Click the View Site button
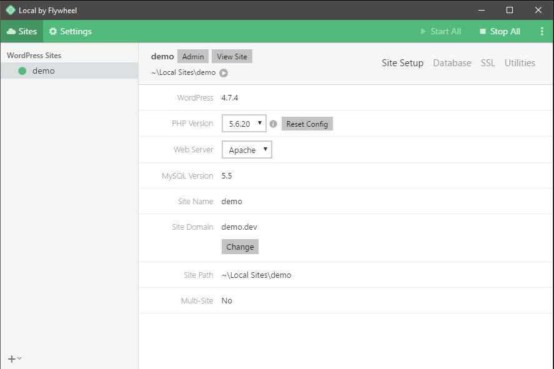Viewport: 554px width, 369px height. [232, 56]
